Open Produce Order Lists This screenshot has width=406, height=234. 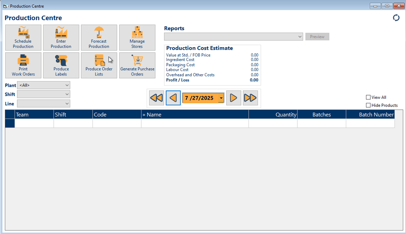pyautogui.click(x=99, y=65)
